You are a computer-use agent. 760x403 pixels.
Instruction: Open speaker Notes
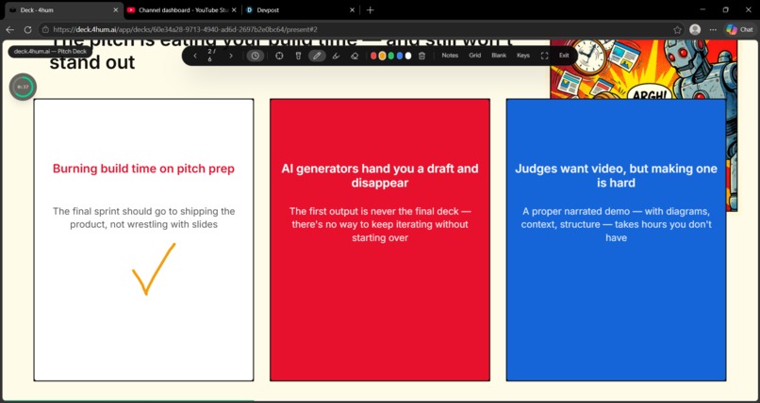[450, 56]
